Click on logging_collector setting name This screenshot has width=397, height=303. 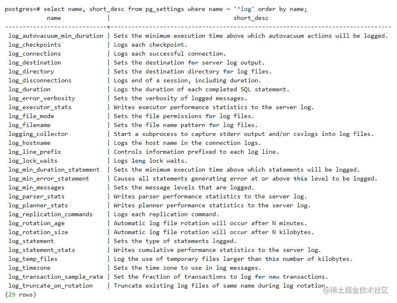click(38, 134)
